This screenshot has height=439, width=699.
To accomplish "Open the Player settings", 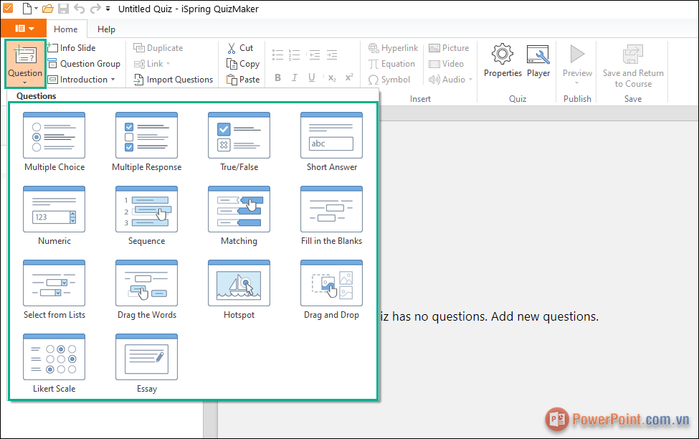I will tap(538, 61).
